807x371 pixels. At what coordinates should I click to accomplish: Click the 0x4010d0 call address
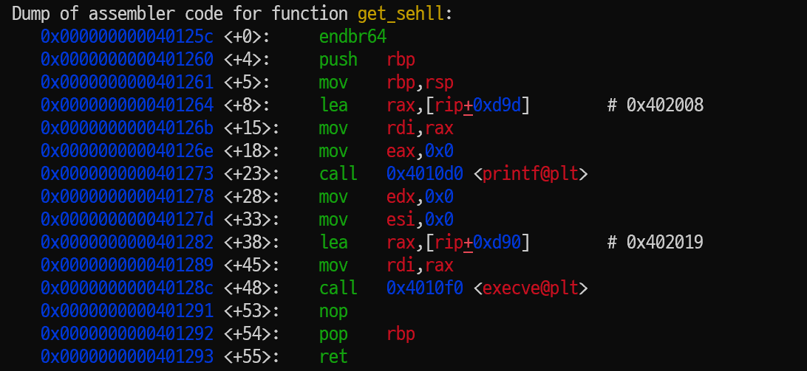[425, 173]
